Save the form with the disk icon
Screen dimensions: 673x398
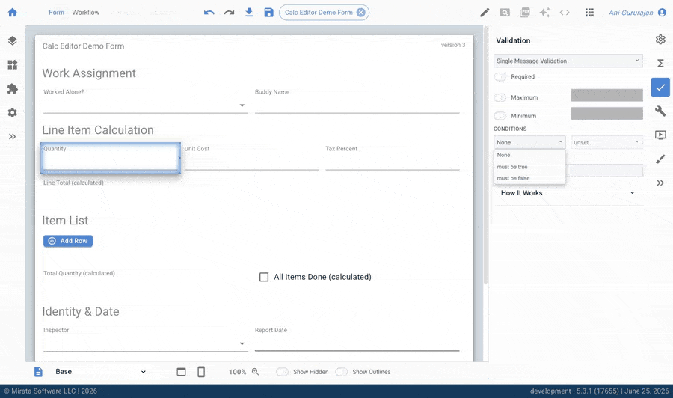268,13
